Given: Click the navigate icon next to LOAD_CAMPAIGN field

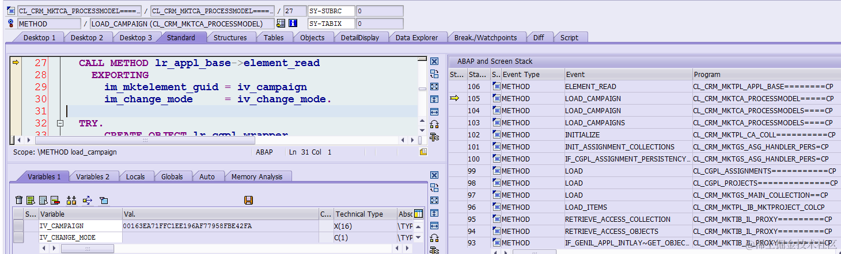Looking at the screenshot, I should coord(281,24).
